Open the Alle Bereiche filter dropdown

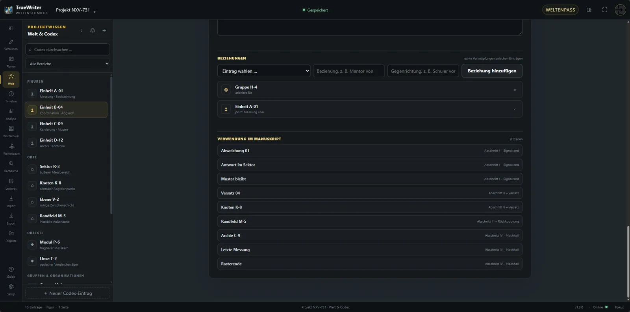point(68,64)
